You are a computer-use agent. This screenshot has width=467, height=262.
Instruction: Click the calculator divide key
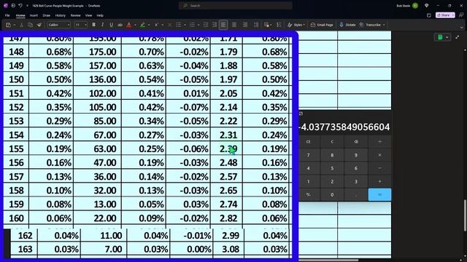(x=379, y=142)
